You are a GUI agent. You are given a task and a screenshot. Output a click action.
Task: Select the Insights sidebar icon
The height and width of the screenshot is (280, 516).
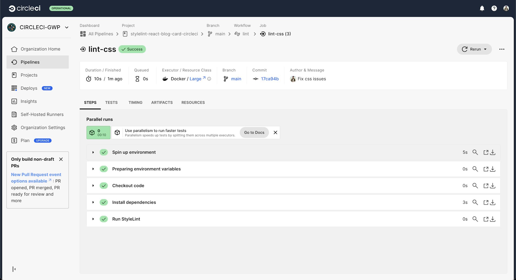[14, 101]
